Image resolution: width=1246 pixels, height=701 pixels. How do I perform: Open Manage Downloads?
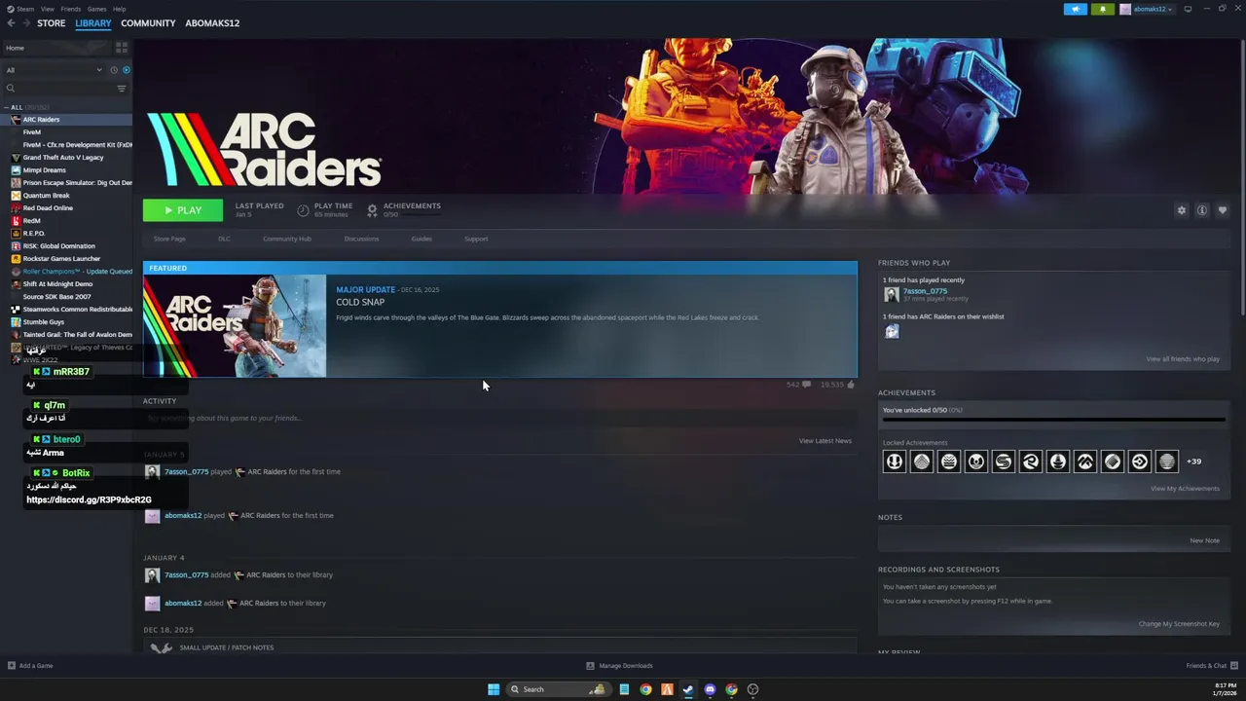point(619,666)
